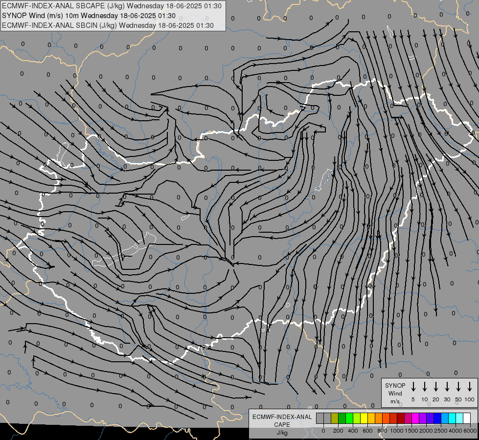The image size is (479, 440).
Task: Click the '100' wind speed legend label
Action: 470,399
